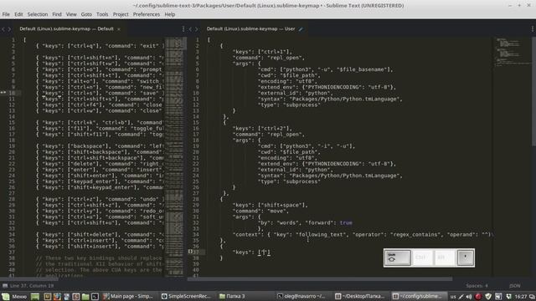Click the right pane vertical scrollbar
Image resolution: width=536 pixels, height=301 pixels.
coord(533,92)
